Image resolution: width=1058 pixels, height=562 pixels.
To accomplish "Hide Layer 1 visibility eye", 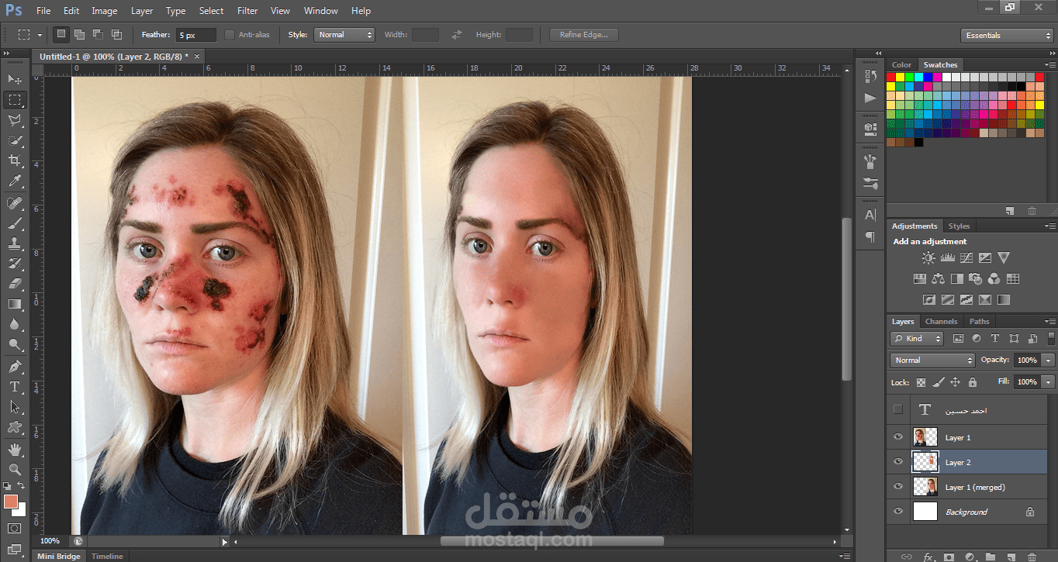I will 898,437.
